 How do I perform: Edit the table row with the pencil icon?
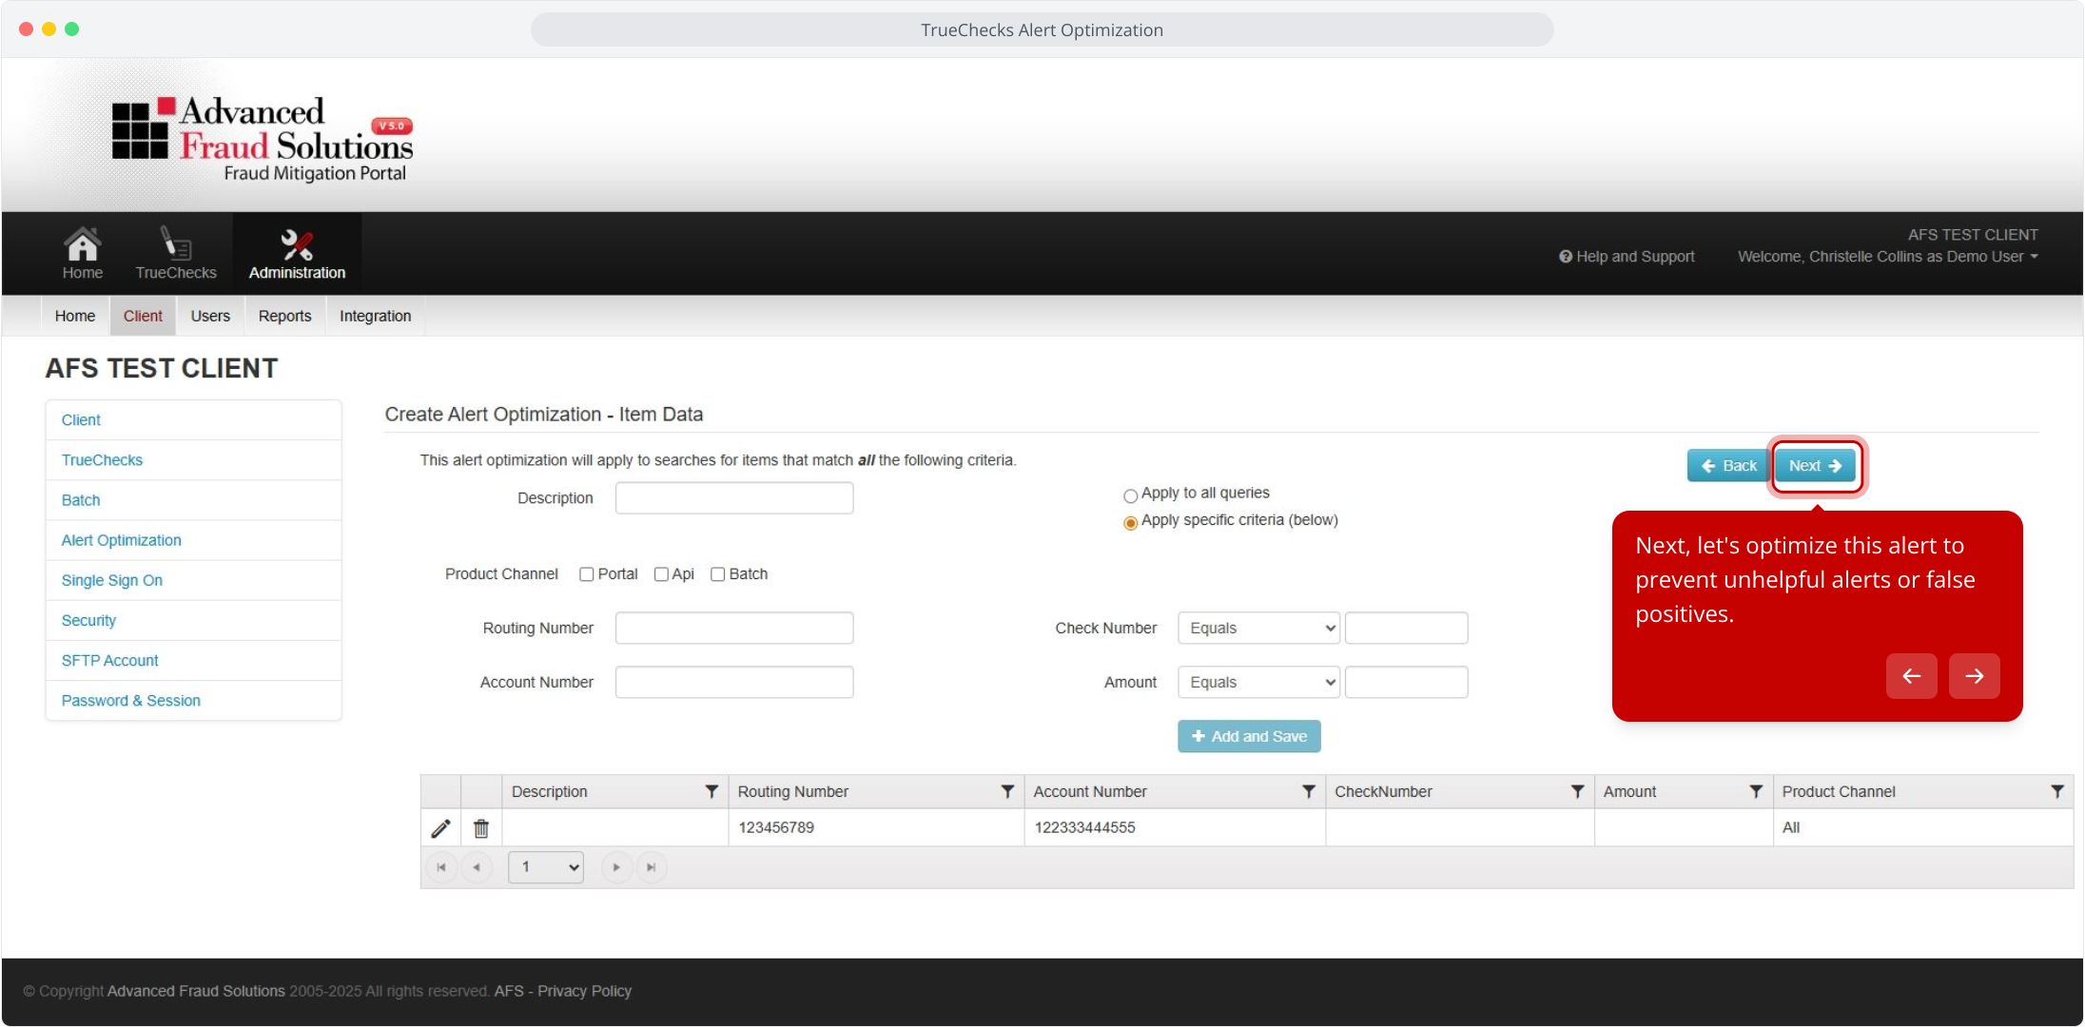440,828
